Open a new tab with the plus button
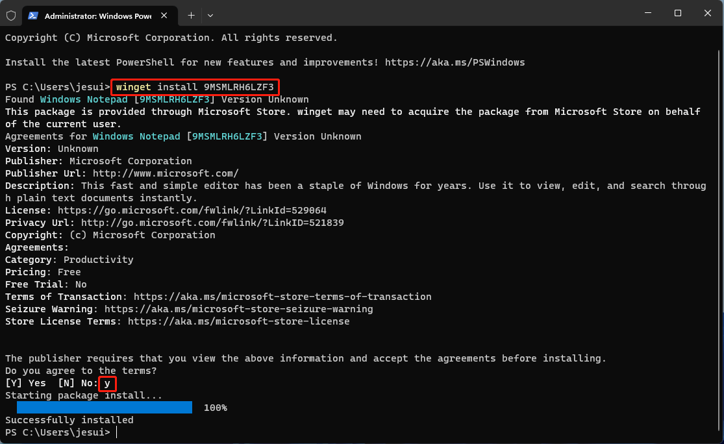This screenshot has width=724, height=444. click(x=191, y=16)
